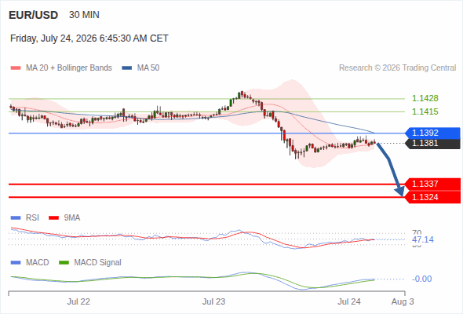Click the EUR/USD symbol title
Image resolution: width=463 pixels, height=314 pixels.
point(34,15)
